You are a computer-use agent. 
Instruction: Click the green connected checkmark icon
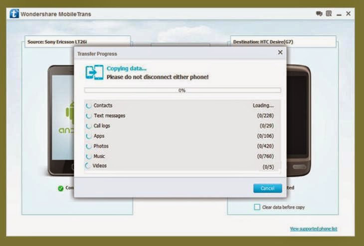61,189
